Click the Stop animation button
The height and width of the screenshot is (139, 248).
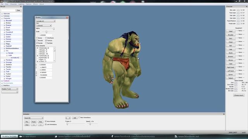coord(40,122)
